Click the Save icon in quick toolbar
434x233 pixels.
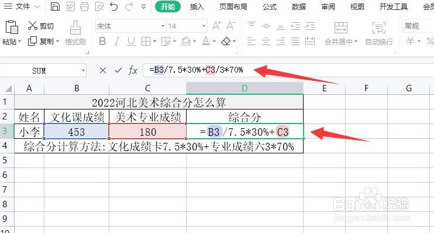tap(55, 6)
